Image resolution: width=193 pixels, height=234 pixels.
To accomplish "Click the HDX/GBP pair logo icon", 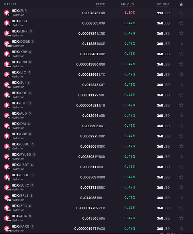I will [7, 136].
